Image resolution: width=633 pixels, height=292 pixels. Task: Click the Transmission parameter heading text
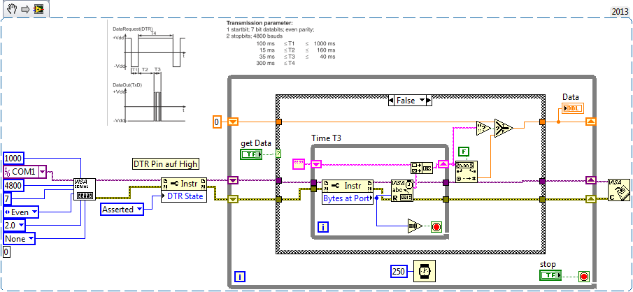(x=259, y=23)
